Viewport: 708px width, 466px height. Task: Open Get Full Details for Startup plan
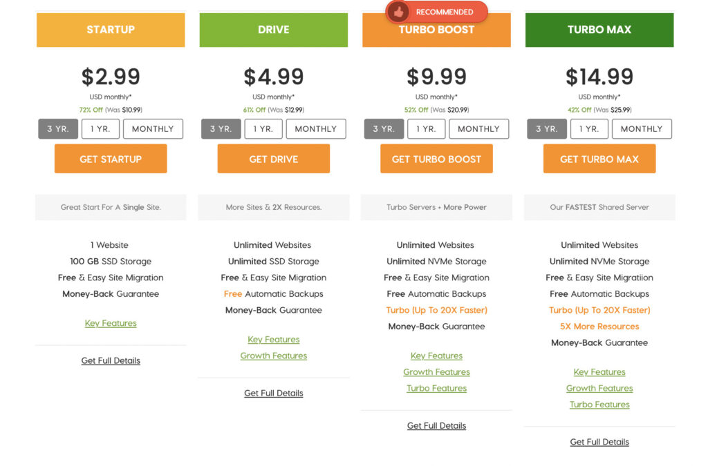click(111, 360)
